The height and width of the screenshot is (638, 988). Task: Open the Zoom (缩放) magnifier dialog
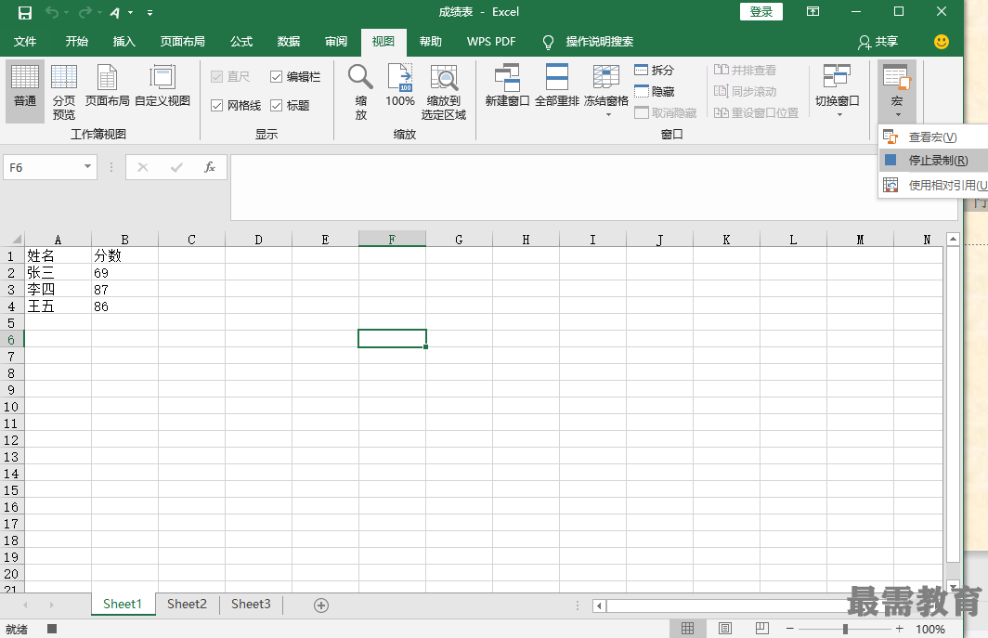click(x=360, y=91)
